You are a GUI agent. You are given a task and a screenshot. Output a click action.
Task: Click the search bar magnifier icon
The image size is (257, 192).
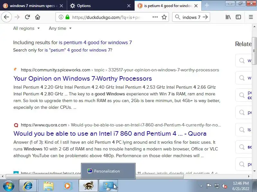pos(178,17)
